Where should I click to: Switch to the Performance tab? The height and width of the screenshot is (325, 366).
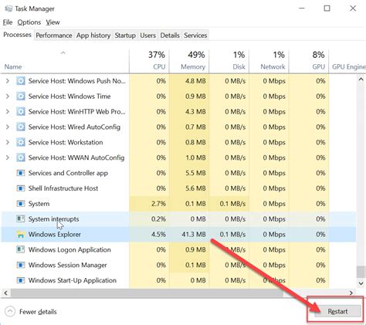coord(54,36)
